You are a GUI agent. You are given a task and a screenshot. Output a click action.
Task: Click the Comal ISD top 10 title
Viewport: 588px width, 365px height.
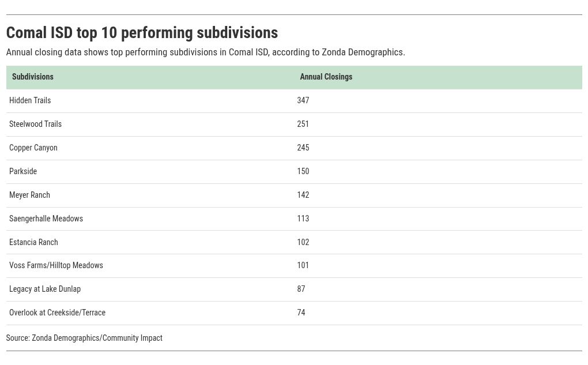(x=142, y=32)
